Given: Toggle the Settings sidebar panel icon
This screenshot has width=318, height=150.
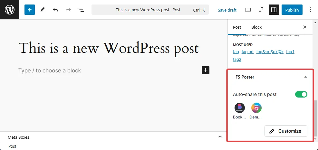Looking at the screenshot, I should tap(274, 10).
